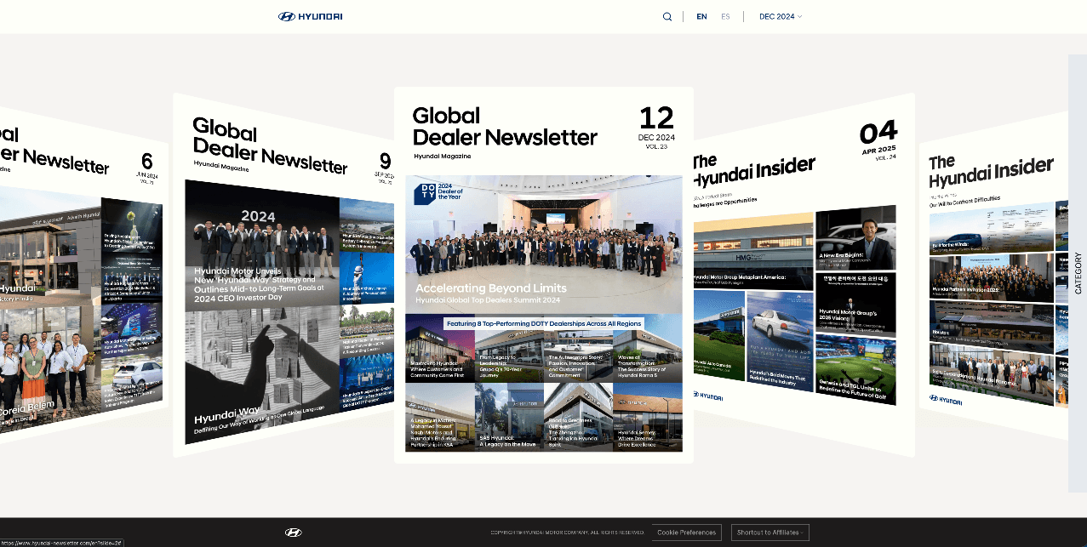This screenshot has height=547, width=1087.
Task: Open the Shortcut to Affiliates dropdown
Action: coord(769,533)
